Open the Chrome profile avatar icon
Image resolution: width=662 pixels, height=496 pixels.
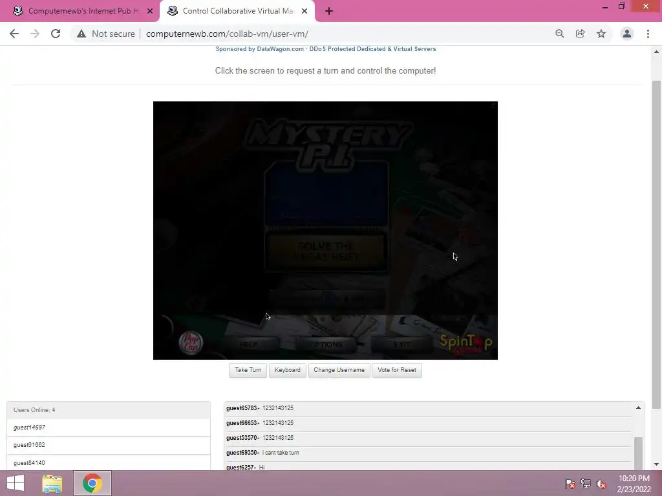pyautogui.click(x=627, y=34)
